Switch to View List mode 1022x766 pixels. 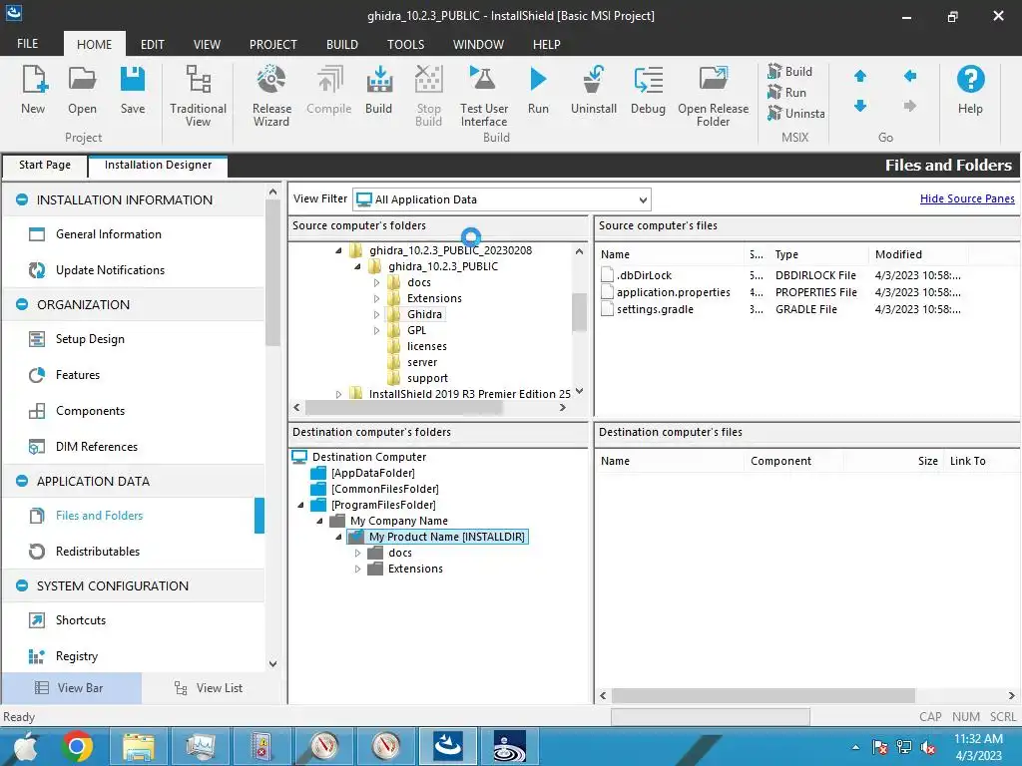(210, 688)
